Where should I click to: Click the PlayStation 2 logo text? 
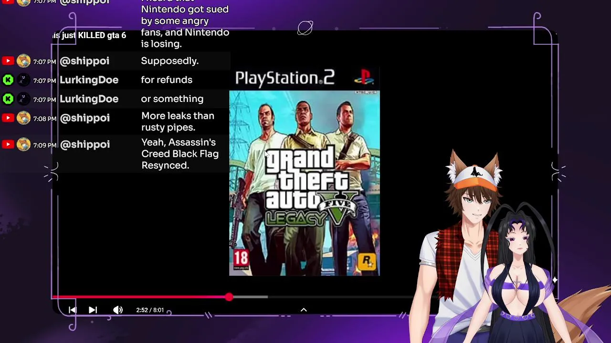285,78
